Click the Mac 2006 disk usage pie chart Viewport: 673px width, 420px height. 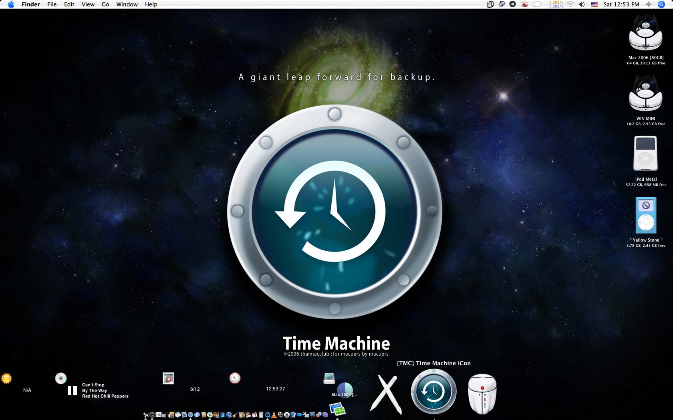coord(345,390)
